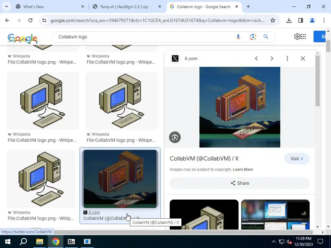Click X.com source name in preview header
Screen dimensions: 331x248
(191, 59)
